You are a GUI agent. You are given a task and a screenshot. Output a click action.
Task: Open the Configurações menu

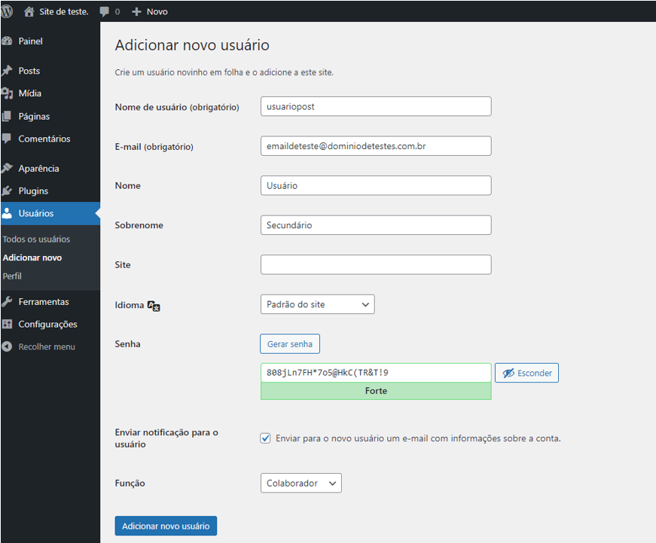tap(47, 324)
